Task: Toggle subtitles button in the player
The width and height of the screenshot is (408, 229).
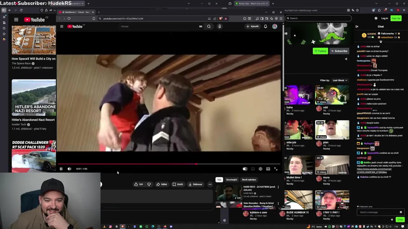Action: (253, 169)
